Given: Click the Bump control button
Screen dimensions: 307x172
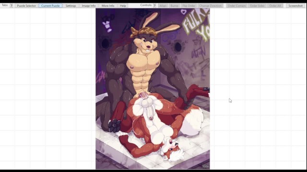Looking at the screenshot, I should pos(175,6).
